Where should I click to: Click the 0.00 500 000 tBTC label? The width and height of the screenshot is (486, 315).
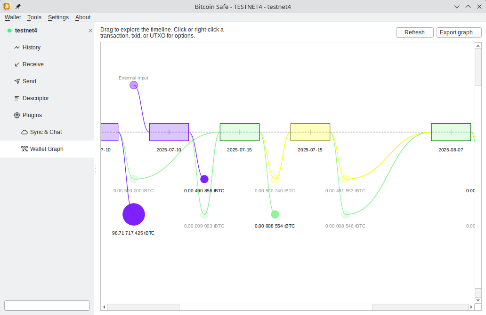tap(133, 190)
